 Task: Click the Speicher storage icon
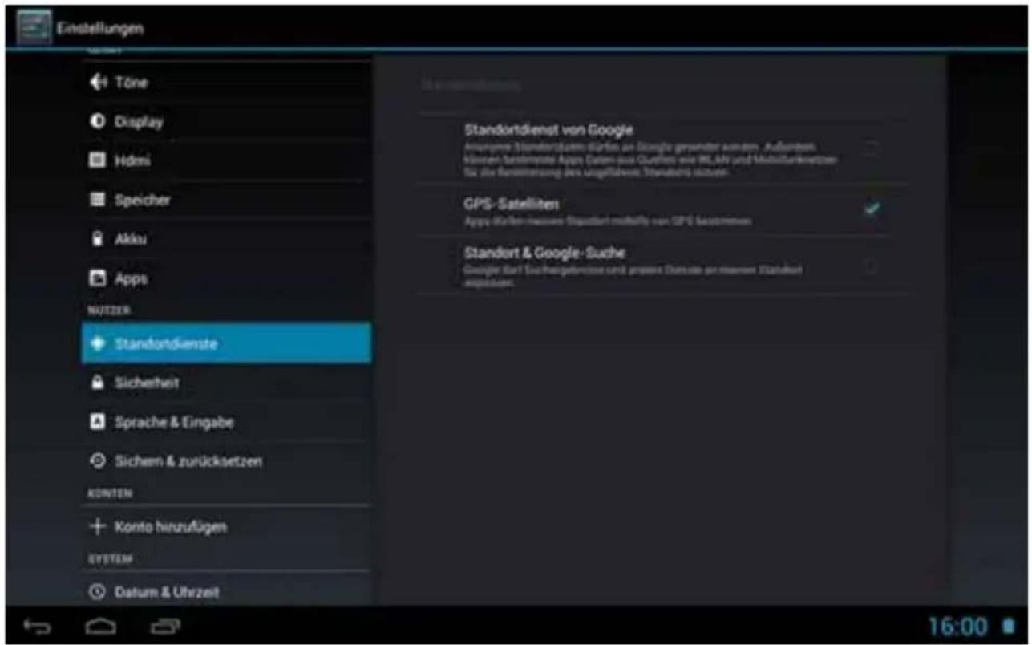[97, 201]
